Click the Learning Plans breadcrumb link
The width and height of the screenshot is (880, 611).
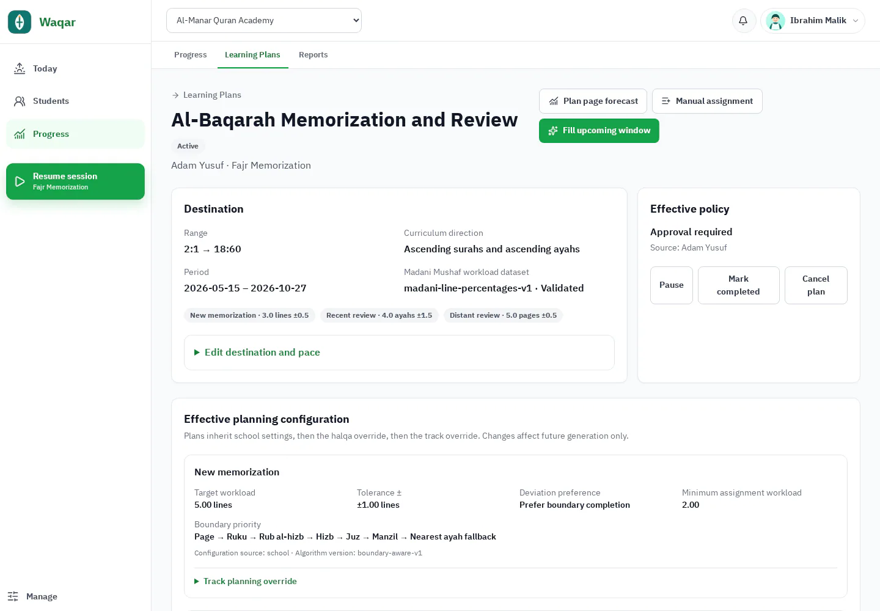pos(212,95)
